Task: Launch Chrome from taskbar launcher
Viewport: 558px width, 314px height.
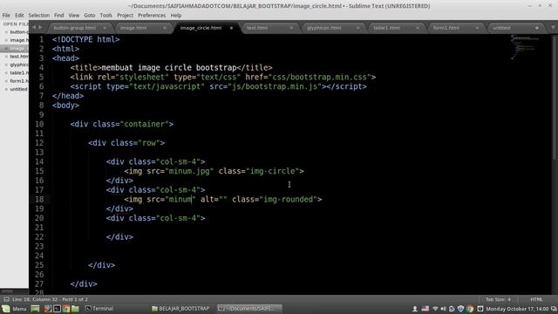Action: click(66, 309)
